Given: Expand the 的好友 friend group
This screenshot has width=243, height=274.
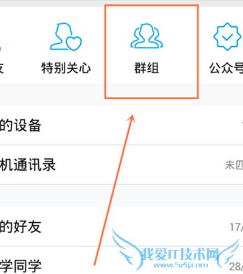Looking at the screenshot, I should point(122,227).
